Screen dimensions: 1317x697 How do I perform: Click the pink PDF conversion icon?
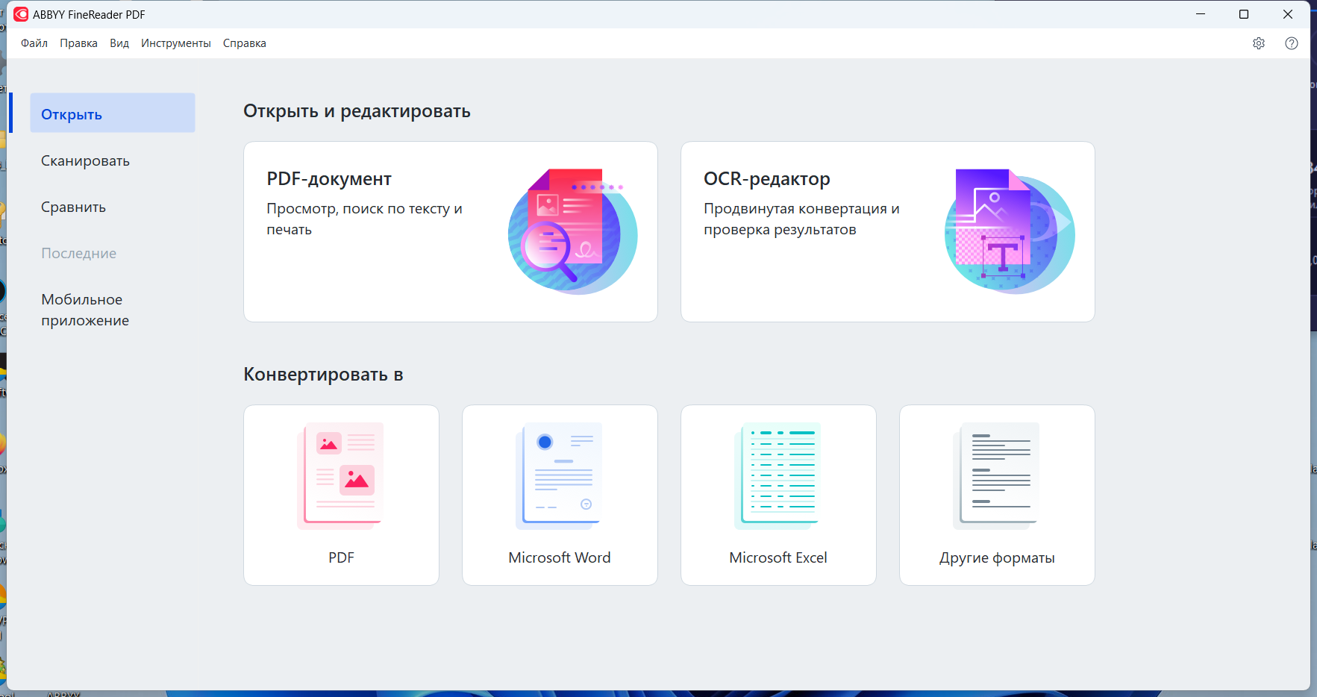click(x=341, y=475)
